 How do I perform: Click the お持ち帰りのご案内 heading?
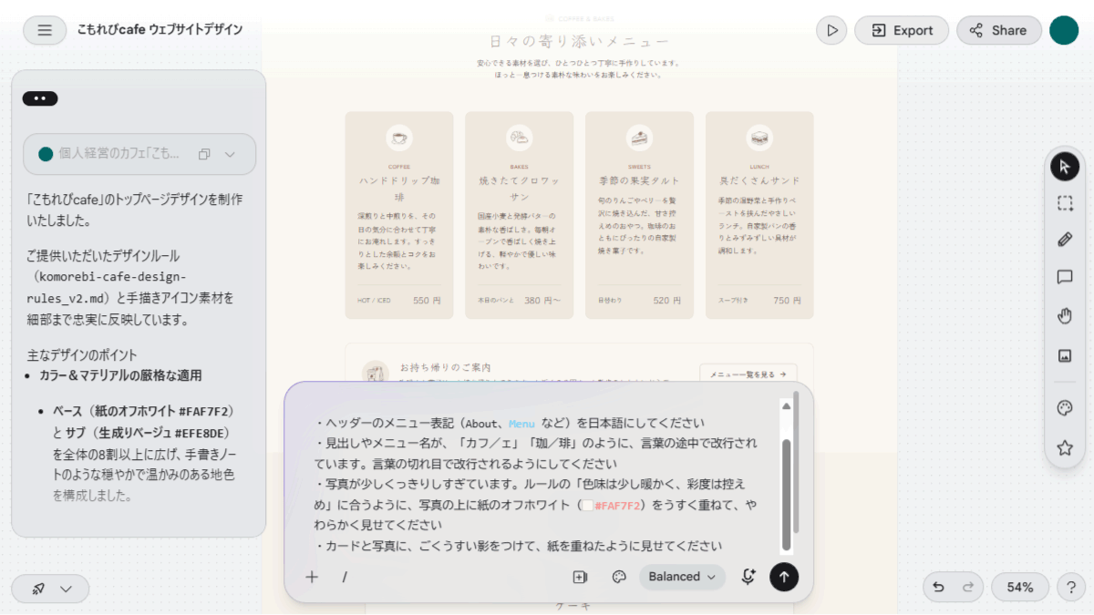[x=446, y=367]
